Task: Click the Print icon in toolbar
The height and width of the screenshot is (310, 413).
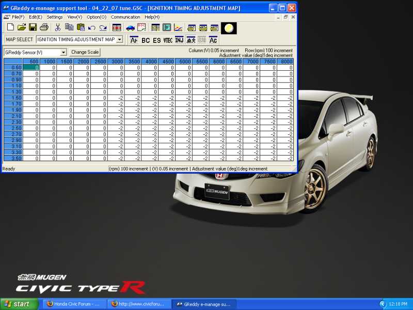Action: point(44,27)
